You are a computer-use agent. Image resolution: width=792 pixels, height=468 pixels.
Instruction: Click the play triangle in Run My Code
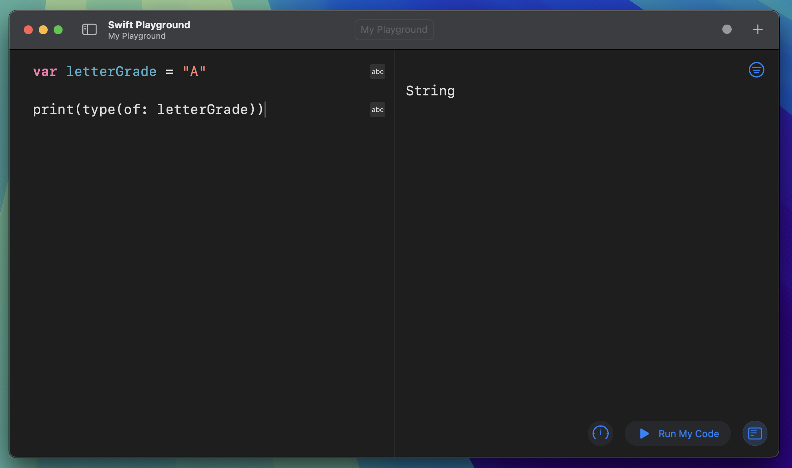click(644, 433)
